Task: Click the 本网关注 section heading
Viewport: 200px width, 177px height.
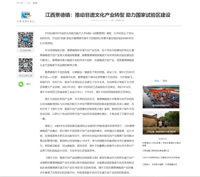Action: (x=163, y=139)
